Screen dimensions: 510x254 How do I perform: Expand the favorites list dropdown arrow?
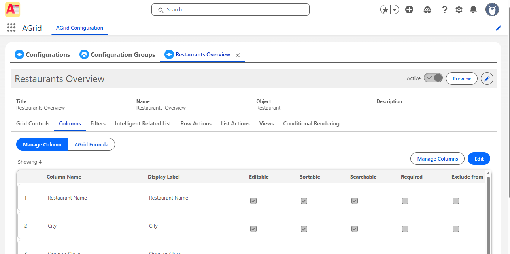[395, 10]
